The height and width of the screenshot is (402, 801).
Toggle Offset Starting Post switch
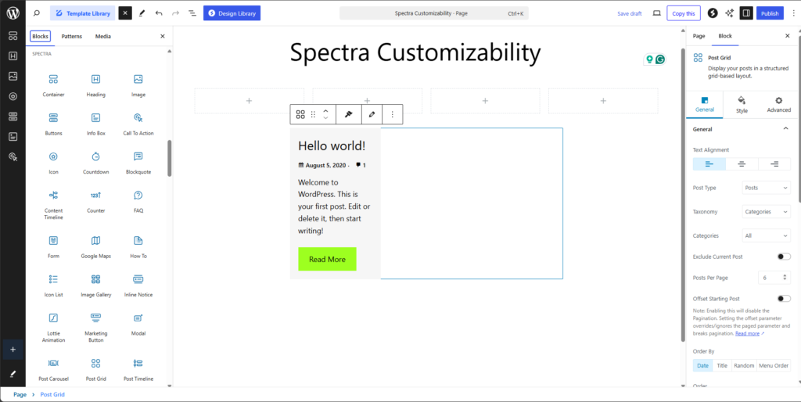784,298
